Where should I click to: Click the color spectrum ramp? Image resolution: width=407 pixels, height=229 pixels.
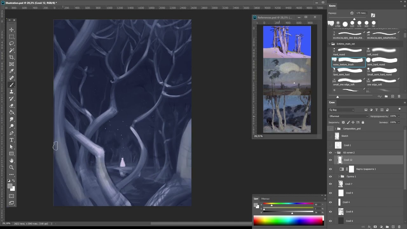pos(288,220)
